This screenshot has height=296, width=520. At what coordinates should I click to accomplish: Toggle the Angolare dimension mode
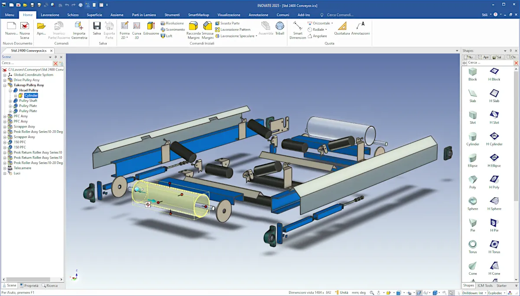point(319,36)
